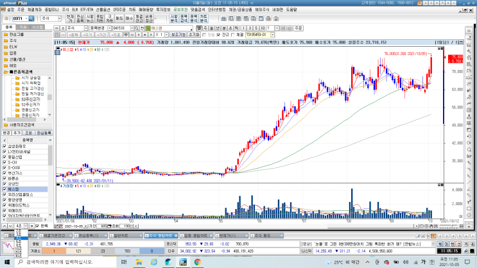Open the 041510 stock code dropdown arrow
Screen dimensions: 477x268
point(132,28)
